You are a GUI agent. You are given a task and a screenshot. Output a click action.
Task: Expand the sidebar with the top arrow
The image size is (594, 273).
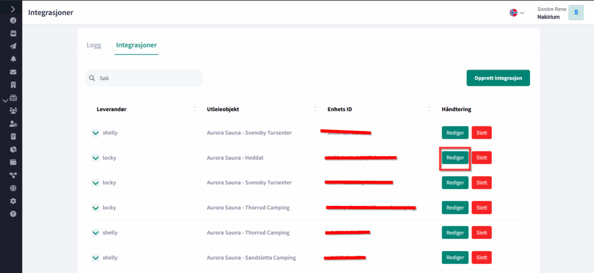pyautogui.click(x=13, y=9)
